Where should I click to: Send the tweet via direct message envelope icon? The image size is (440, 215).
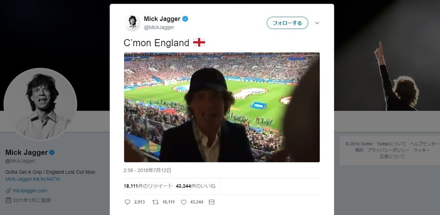tap(211, 202)
